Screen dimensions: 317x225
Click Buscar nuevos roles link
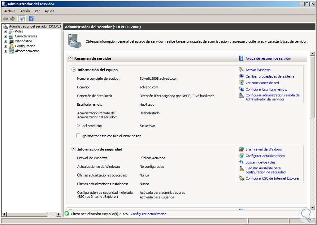(x=260, y=162)
